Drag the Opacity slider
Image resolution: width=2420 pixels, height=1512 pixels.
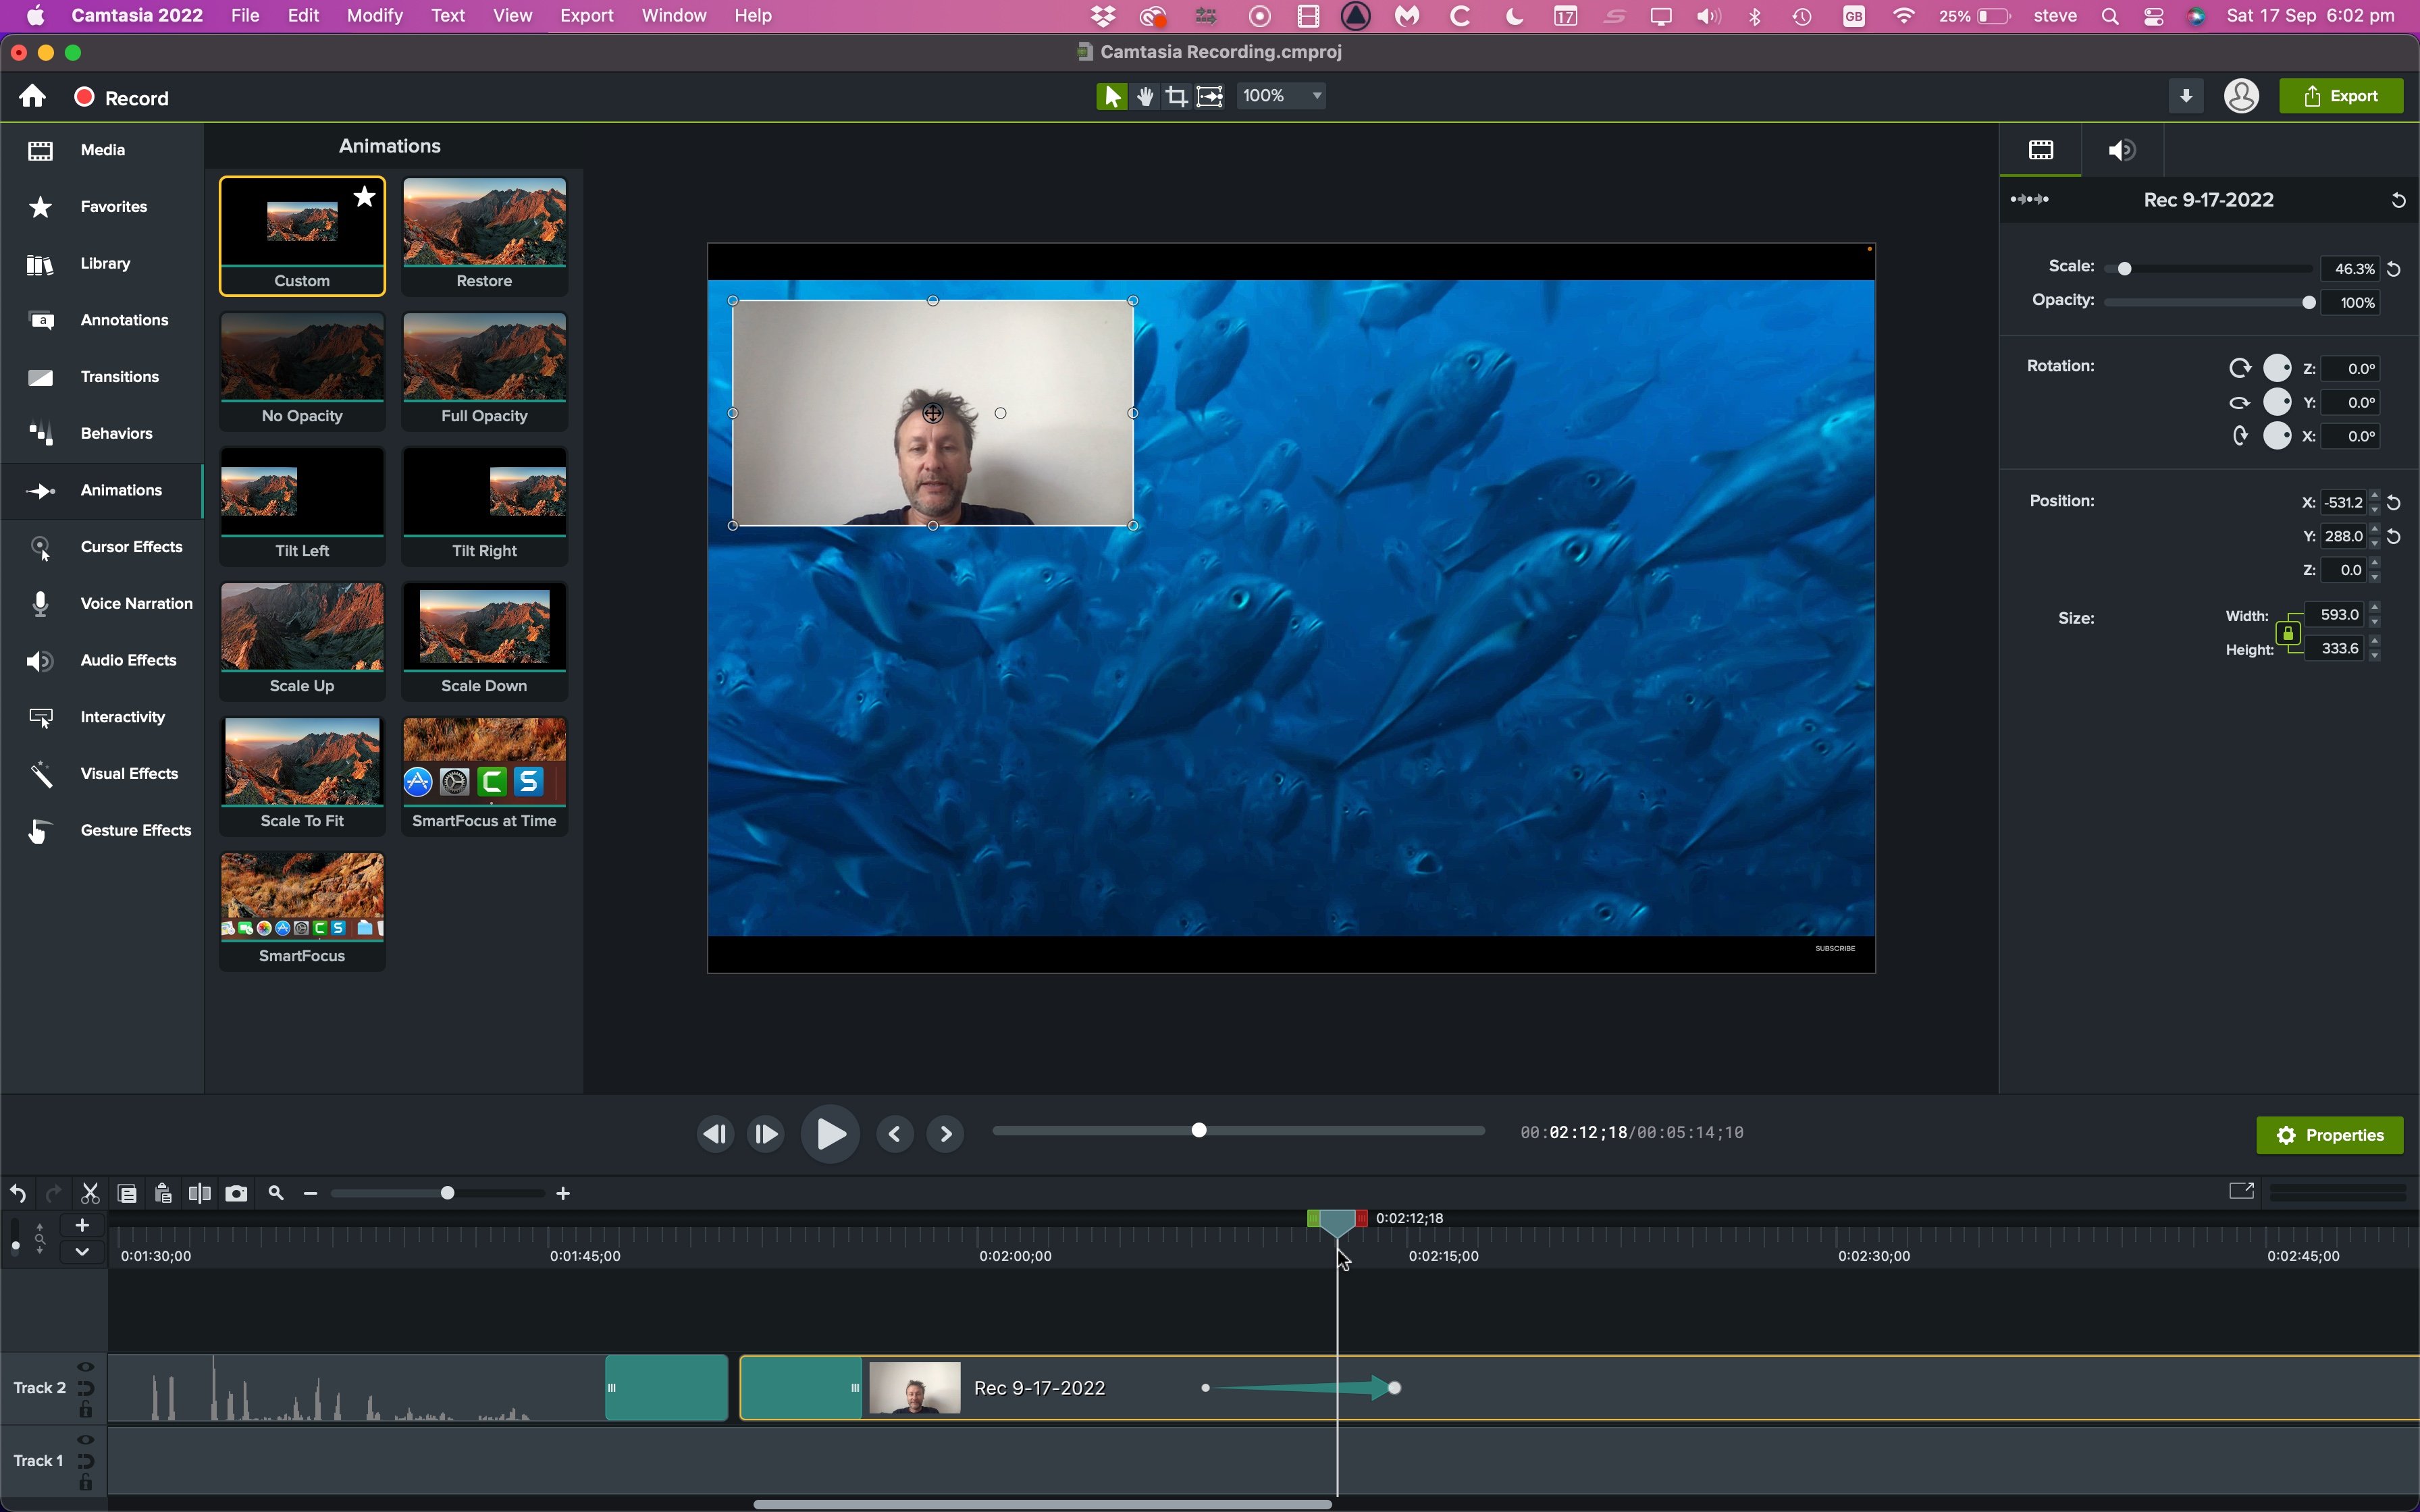[2310, 301]
